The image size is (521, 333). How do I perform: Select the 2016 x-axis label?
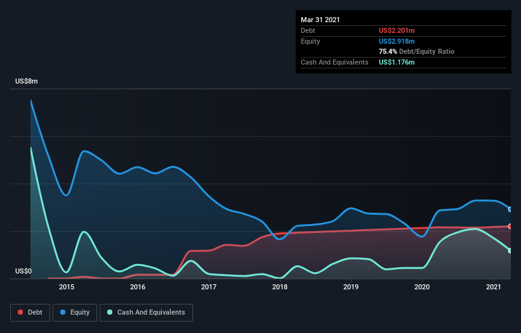coord(138,287)
